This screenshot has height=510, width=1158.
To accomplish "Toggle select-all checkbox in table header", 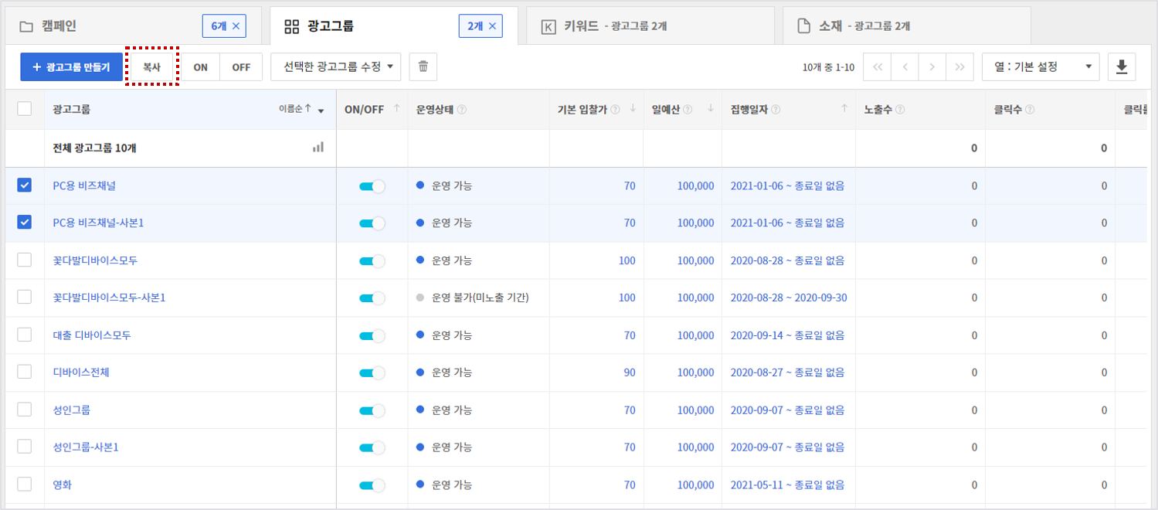I will pos(25,109).
